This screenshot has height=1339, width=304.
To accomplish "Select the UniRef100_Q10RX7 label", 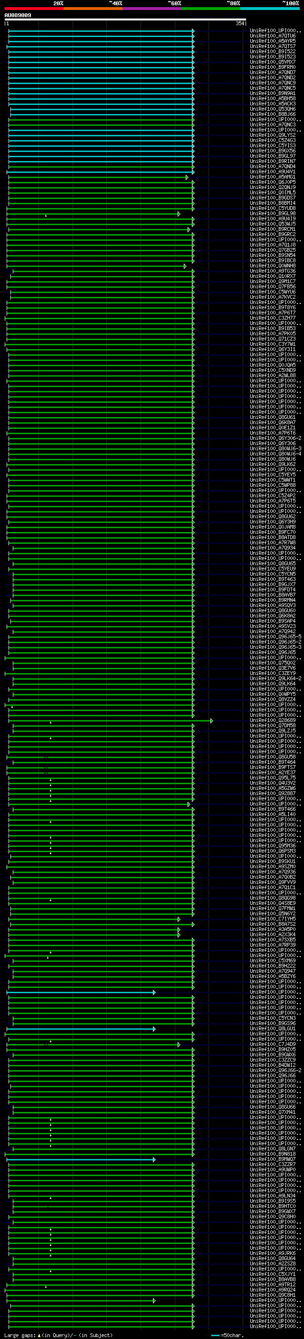I will pyautogui.click(x=273, y=276).
